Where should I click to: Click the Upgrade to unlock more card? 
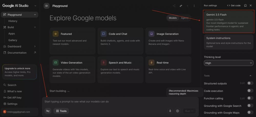20,72
